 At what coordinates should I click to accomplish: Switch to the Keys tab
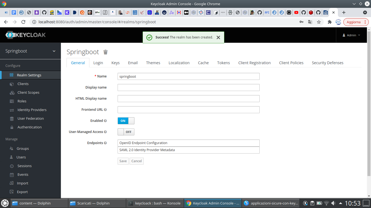115,63
